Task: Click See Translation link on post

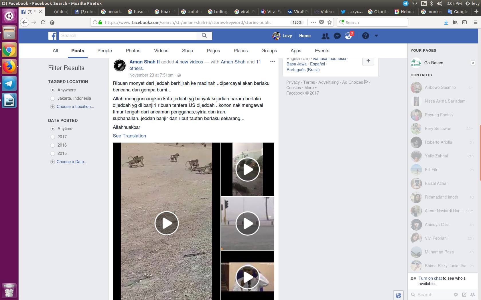Action: point(129,136)
